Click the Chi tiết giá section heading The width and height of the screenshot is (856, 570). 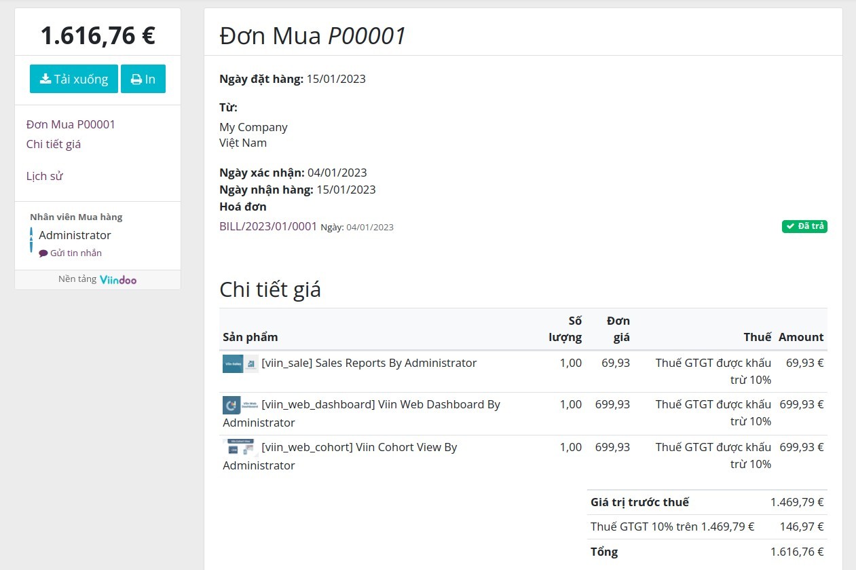coord(270,289)
